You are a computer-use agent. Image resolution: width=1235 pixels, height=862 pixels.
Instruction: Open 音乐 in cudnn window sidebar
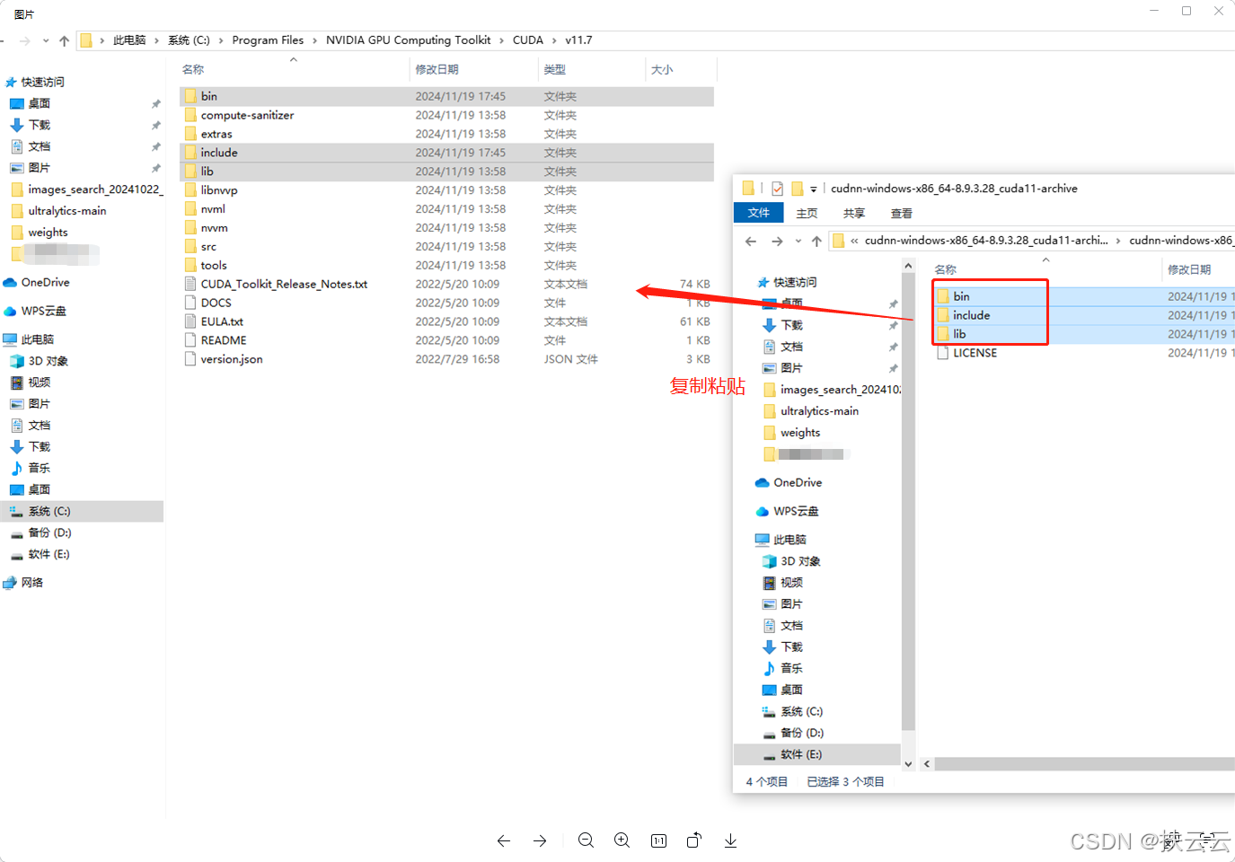coord(791,668)
